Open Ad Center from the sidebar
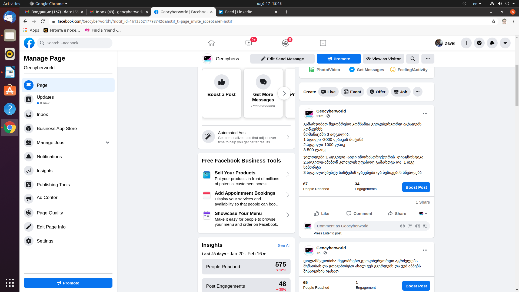 pyautogui.click(x=47, y=197)
